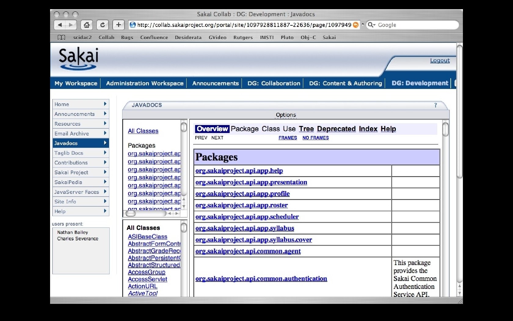513x321 pixels.
Task: Switch to DG: Content & Authoring tab
Action: tap(345, 83)
